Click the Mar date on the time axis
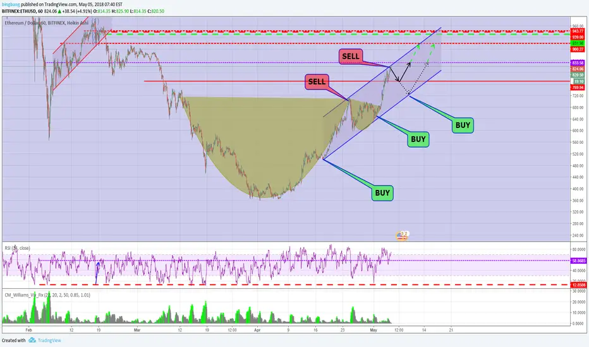The height and width of the screenshot is (347, 589). coord(137,330)
